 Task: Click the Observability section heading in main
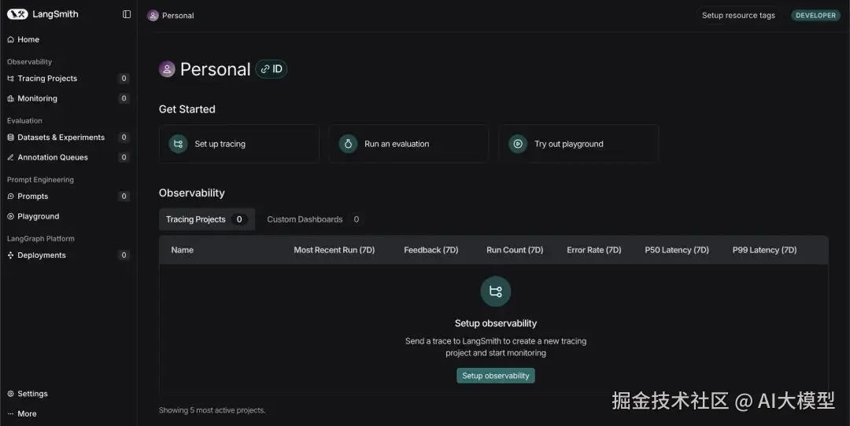click(x=191, y=193)
